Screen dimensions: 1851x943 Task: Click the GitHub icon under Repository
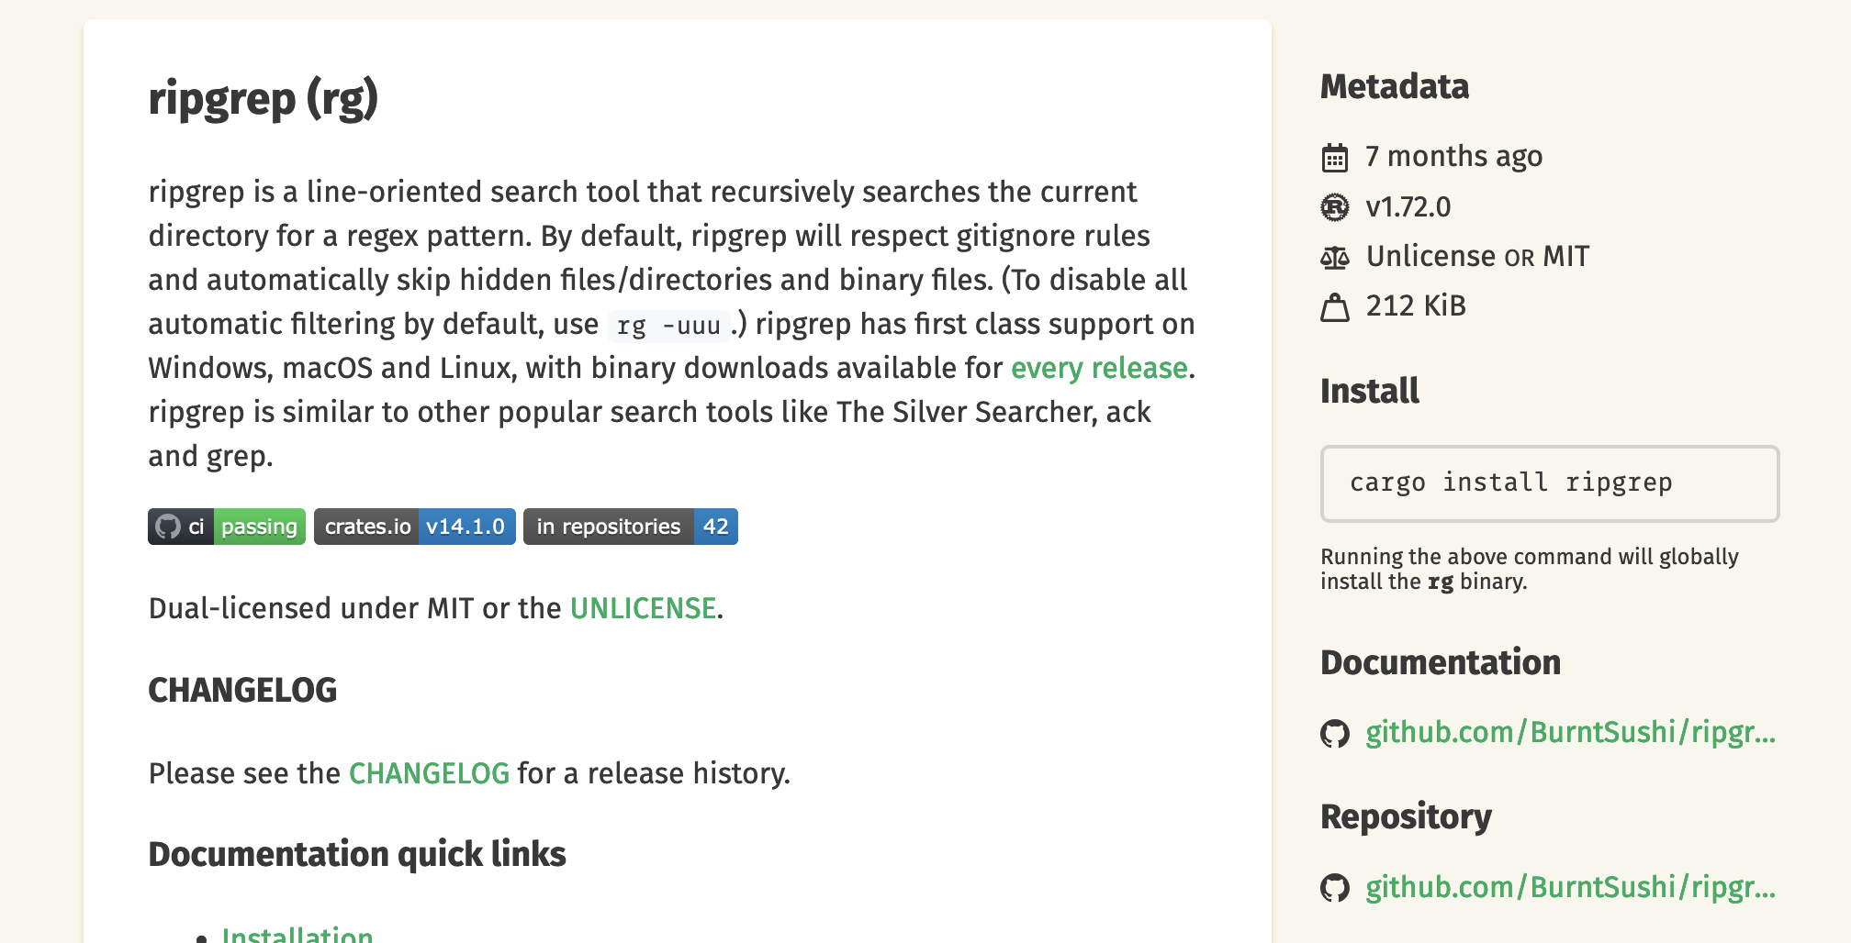pos(1335,888)
